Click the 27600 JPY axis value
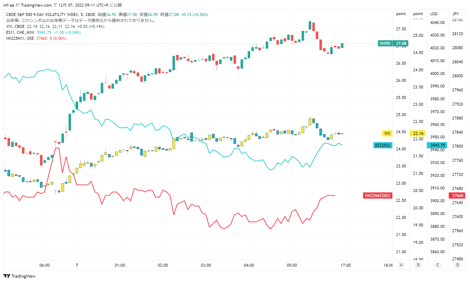Screen dimensions: 470x282 (458, 217)
